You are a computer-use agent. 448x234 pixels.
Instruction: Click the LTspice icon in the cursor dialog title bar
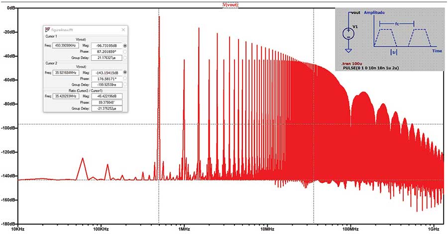click(47, 30)
